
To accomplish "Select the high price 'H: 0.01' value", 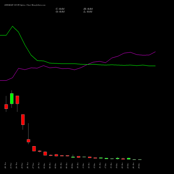I will (x=88, y=9).
